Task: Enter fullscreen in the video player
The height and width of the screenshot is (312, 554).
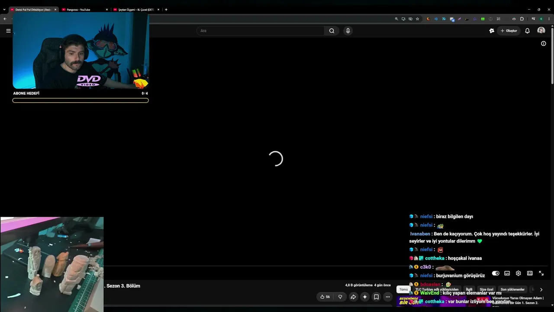Action: [x=541, y=273]
